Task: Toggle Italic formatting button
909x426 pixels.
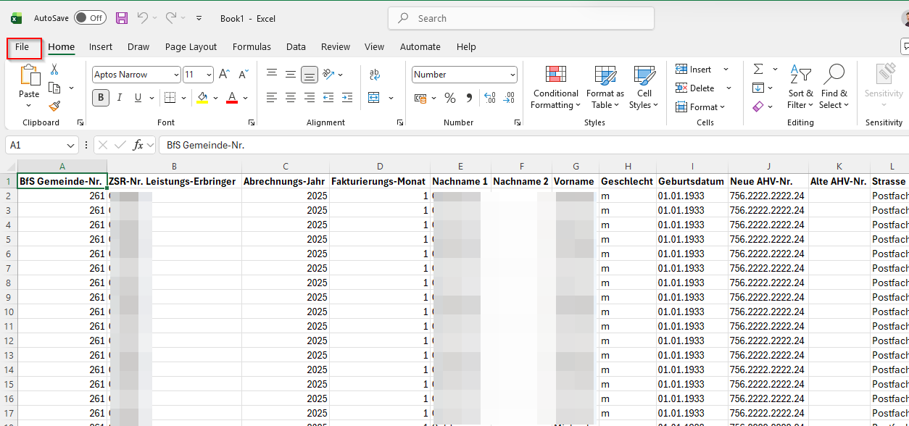Action: 119,98
